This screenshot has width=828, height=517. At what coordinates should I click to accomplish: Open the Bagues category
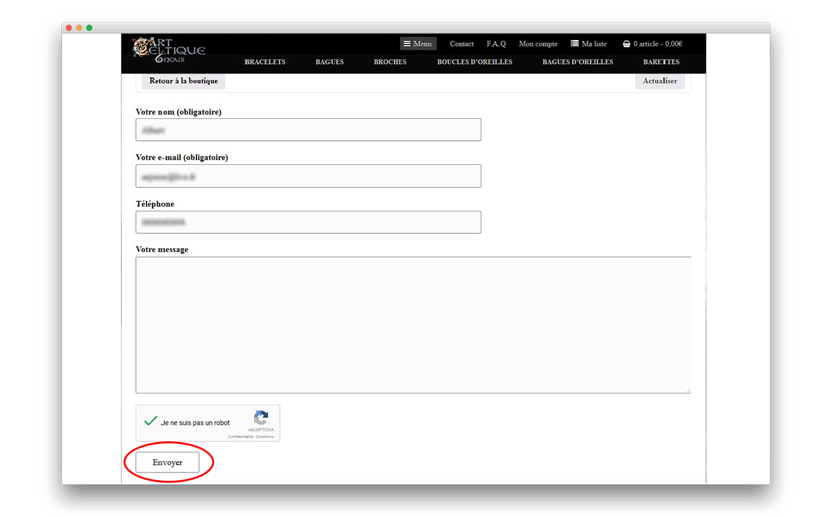click(x=329, y=62)
